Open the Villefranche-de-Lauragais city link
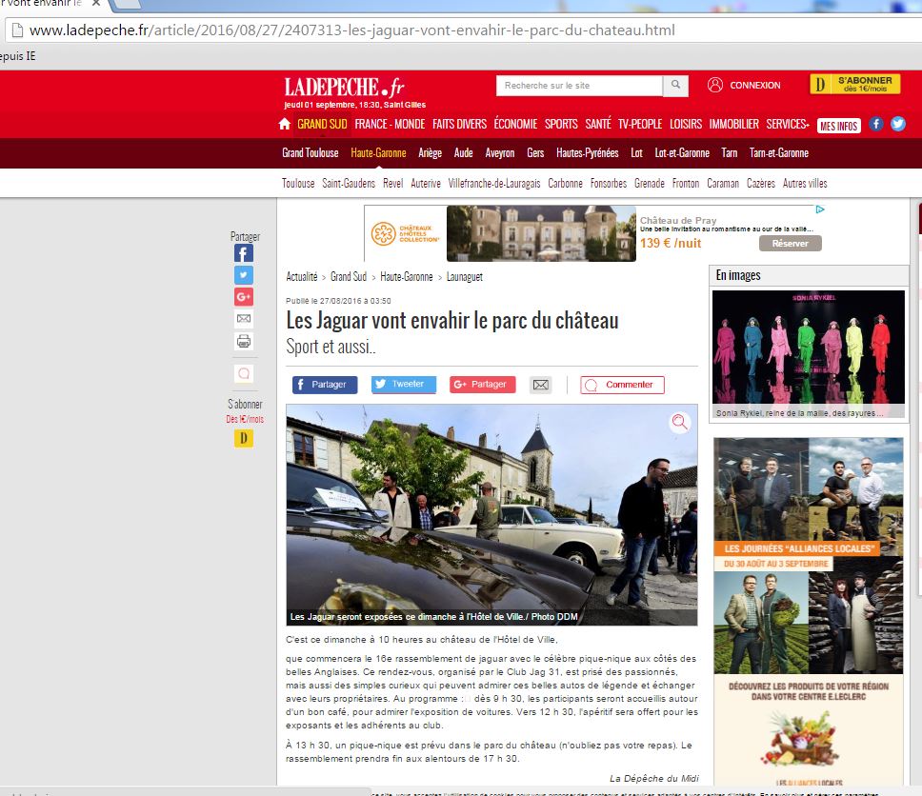This screenshot has width=922, height=796. pos(494,184)
